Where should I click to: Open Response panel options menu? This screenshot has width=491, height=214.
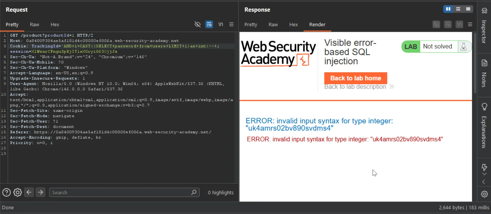point(470,24)
